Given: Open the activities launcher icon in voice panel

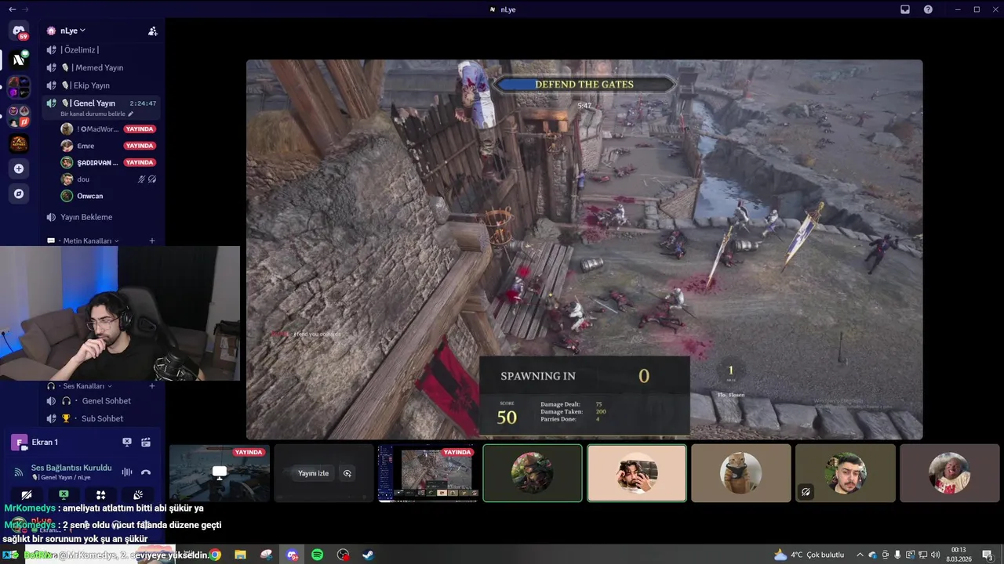Looking at the screenshot, I should point(100,495).
